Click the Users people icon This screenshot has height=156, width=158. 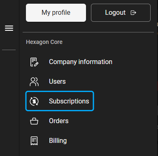(34, 82)
